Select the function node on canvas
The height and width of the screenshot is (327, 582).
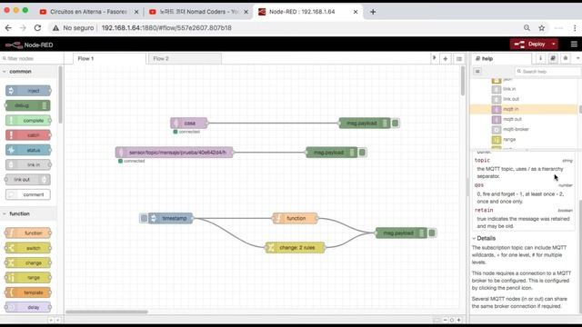296,218
